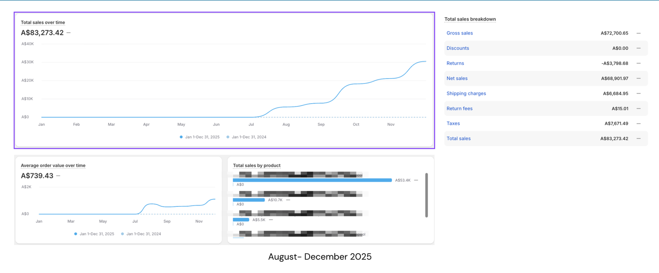Viewport: 659px width, 273px height.
Task: Open the Net sales link
Action: [x=457, y=79]
